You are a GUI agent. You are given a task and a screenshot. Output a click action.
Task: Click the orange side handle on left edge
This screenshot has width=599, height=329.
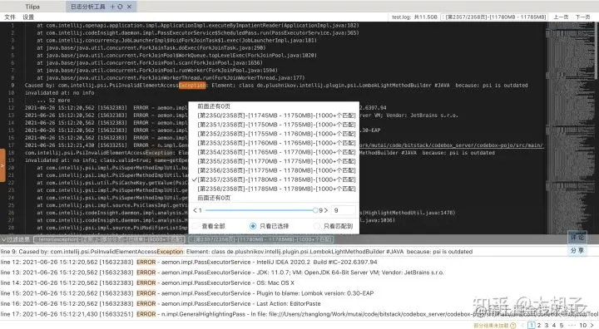pos(2,165)
